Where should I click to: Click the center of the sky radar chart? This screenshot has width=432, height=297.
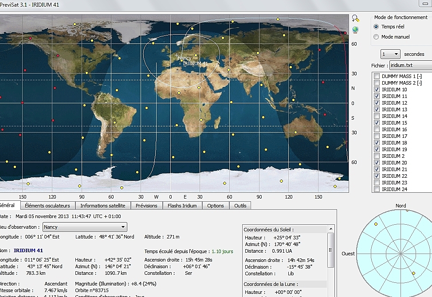(401, 254)
